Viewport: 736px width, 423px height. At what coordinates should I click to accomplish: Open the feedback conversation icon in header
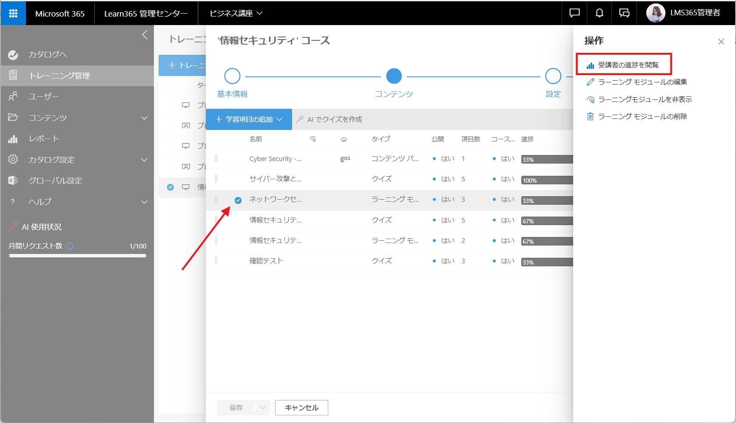pyautogui.click(x=624, y=13)
